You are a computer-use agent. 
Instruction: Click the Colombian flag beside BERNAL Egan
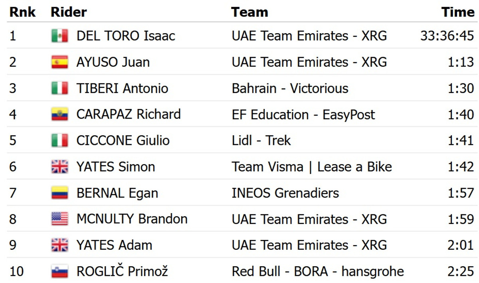(59, 193)
